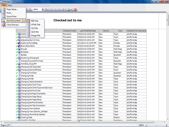The height and width of the screenshot is (127, 169).
Task: Save document as PDF File
Action: point(35,21)
